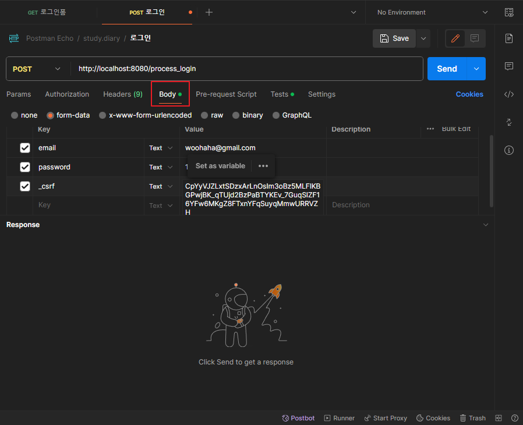523x425 pixels.
Task: Open the Cookies link beside Settings
Action: click(469, 94)
